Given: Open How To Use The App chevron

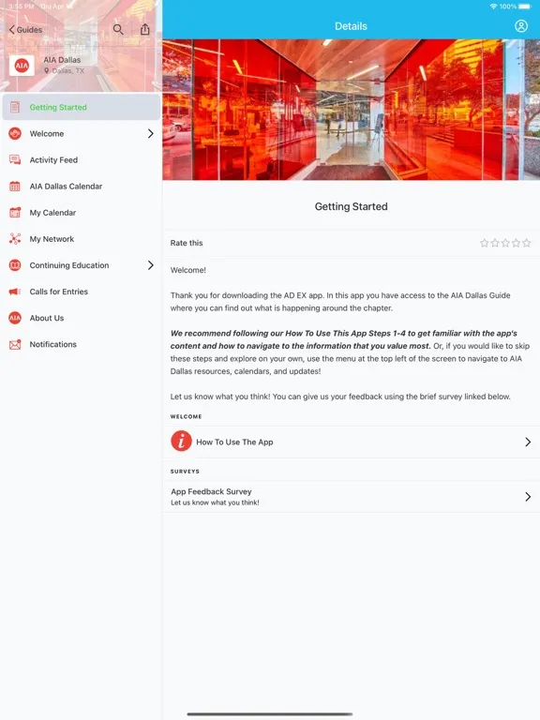Looking at the screenshot, I should tap(528, 442).
